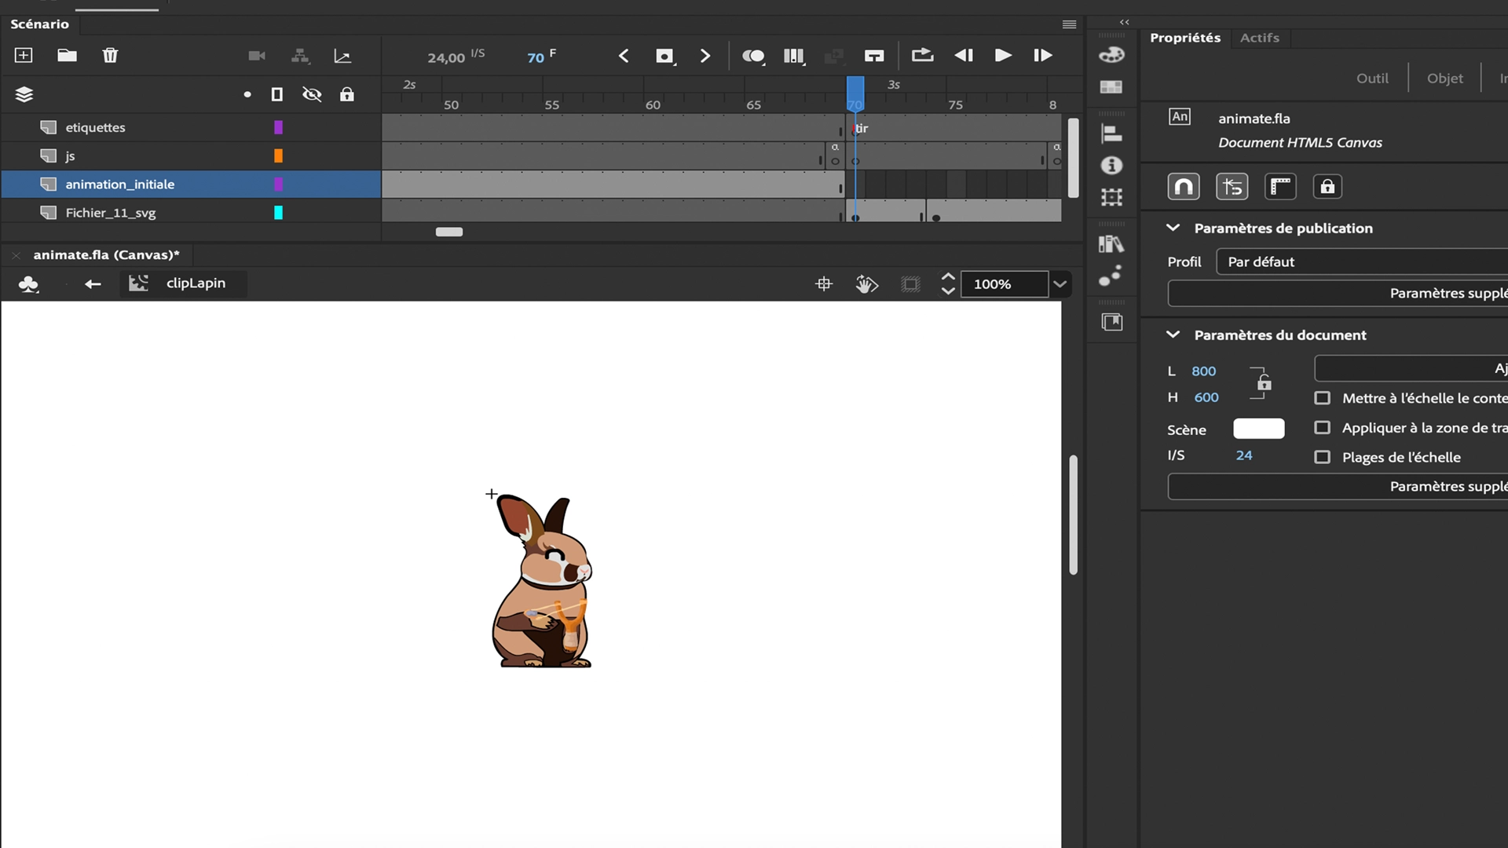Delete layer with trash icon
Image resolution: width=1508 pixels, height=848 pixels.
[110, 55]
